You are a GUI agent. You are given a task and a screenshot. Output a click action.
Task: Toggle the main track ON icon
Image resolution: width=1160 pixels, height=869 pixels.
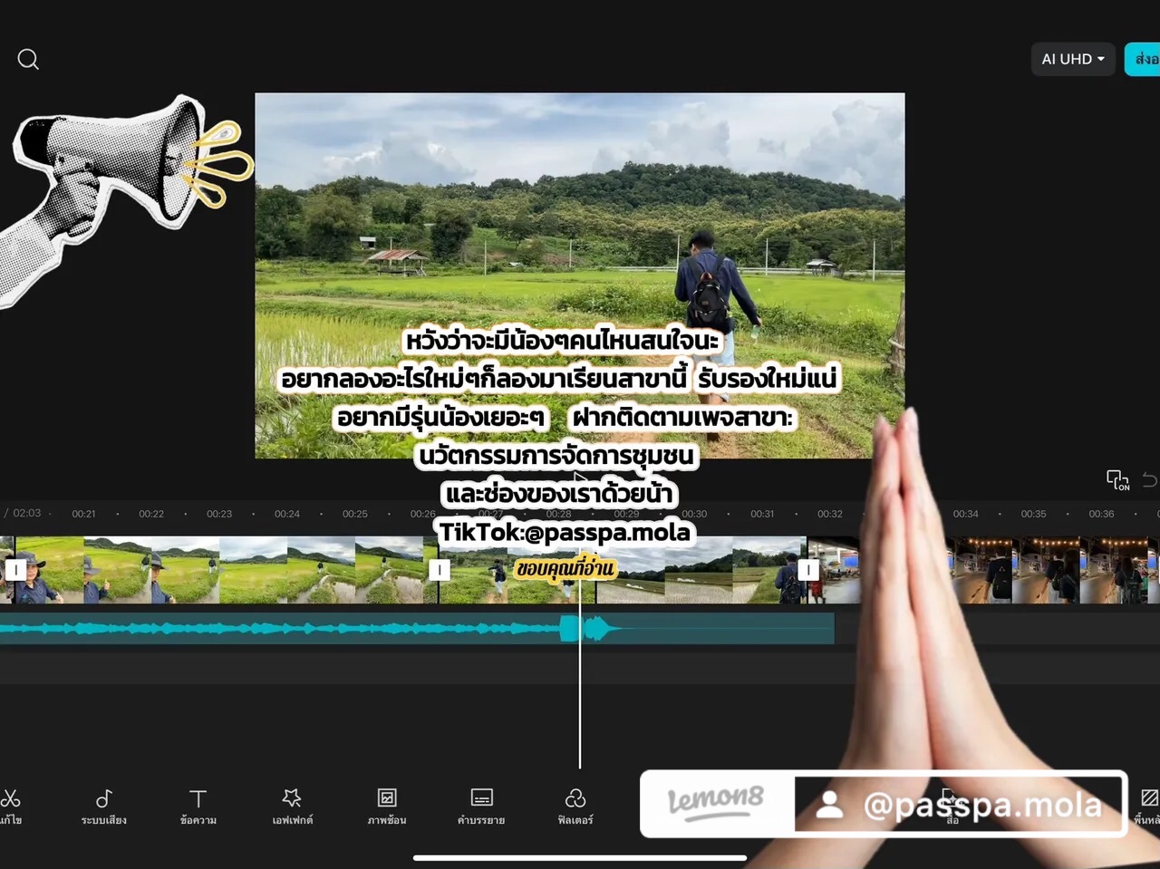click(1118, 479)
